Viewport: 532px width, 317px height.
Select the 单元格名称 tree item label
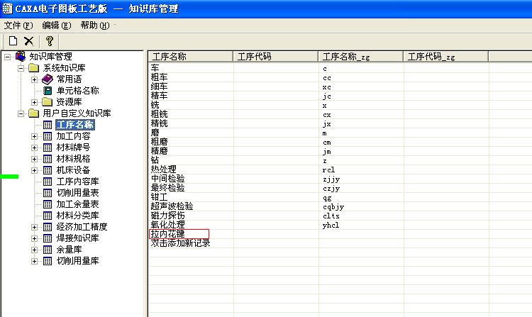(78, 91)
